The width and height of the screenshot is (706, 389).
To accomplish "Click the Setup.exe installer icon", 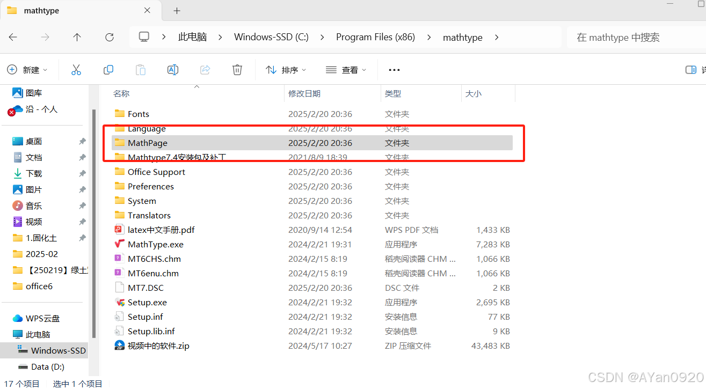I will point(119,302).
